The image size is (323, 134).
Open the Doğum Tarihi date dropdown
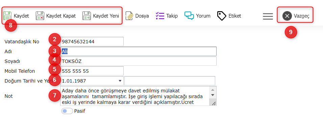(x=120, y=81)
